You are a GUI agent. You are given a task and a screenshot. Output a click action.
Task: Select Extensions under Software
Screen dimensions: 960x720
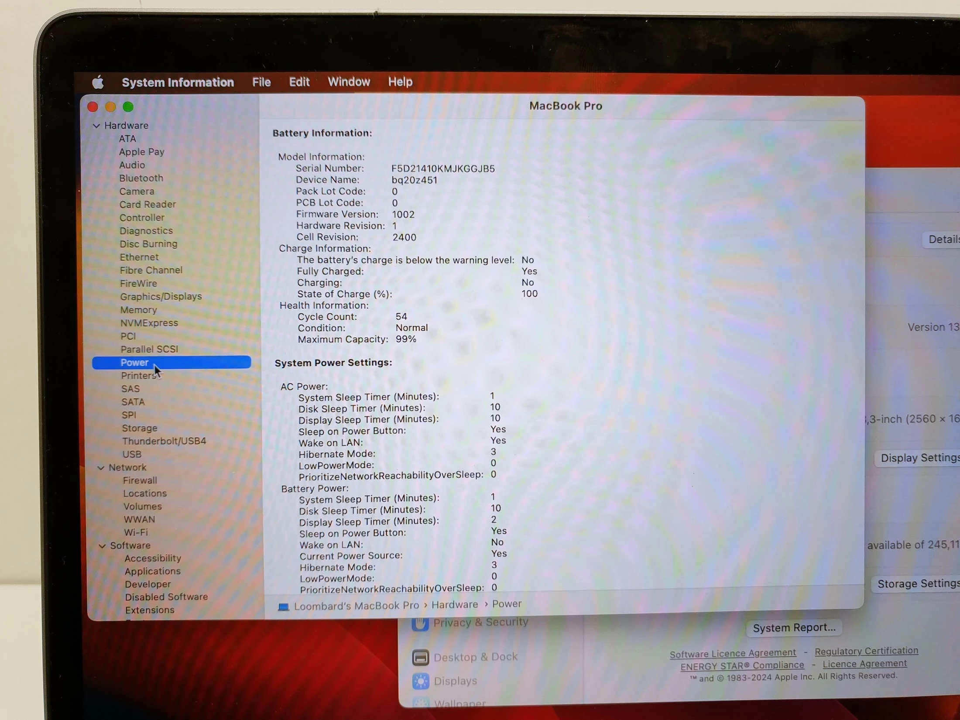150,610
